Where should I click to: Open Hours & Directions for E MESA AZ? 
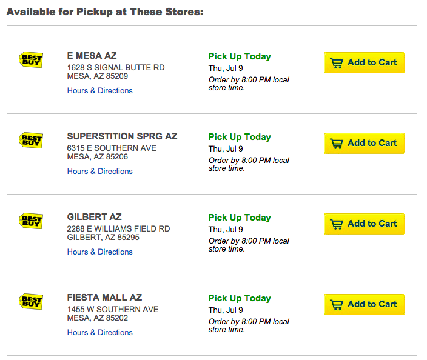click(99, 91)
